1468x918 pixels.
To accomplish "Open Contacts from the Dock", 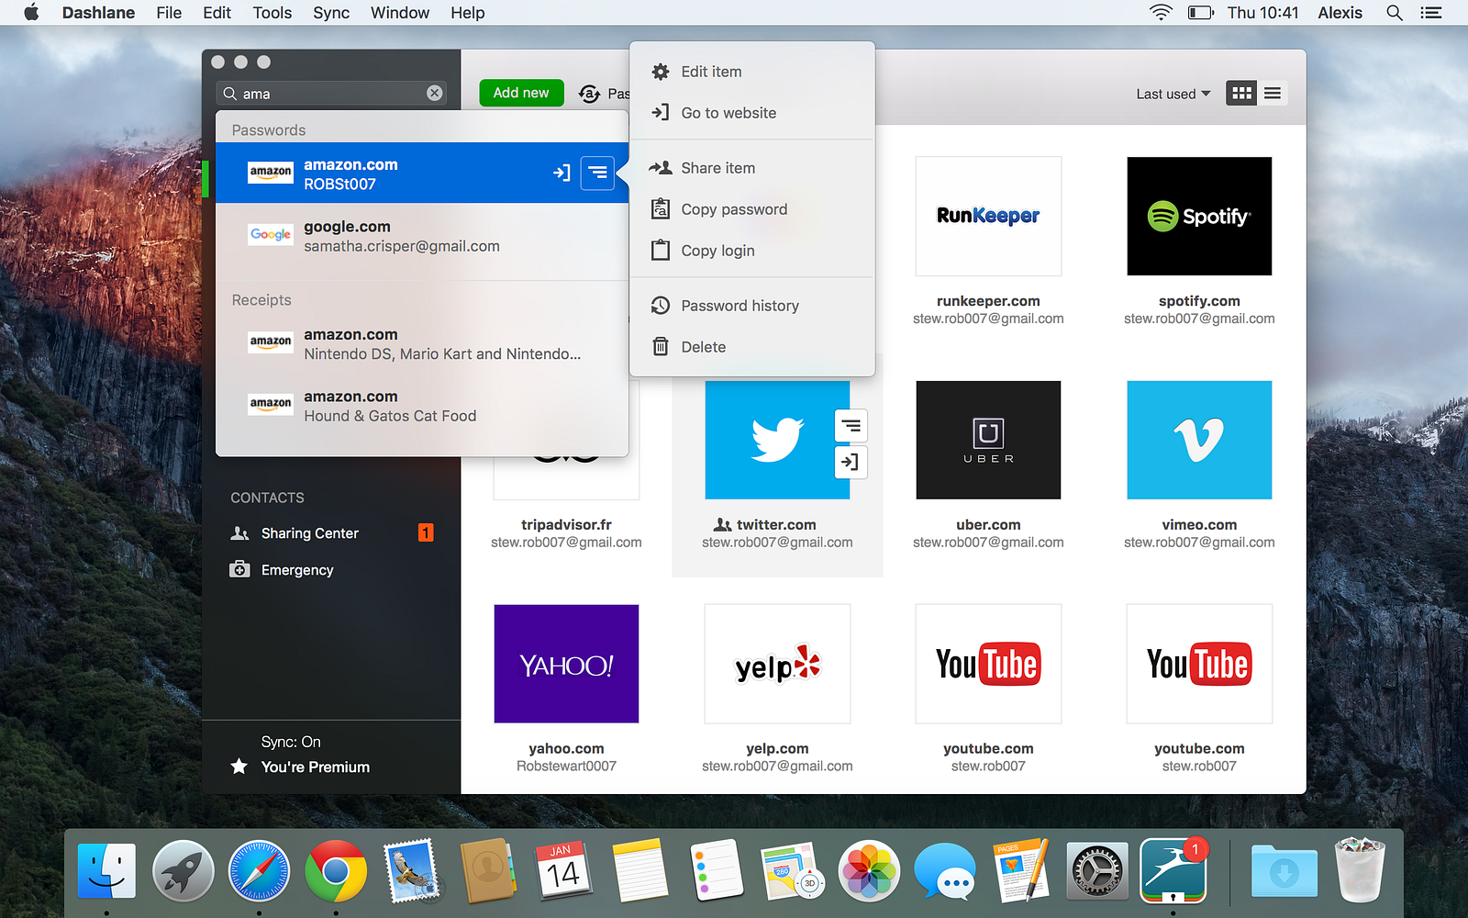I will pyautogui.click(x=488, y=870).
